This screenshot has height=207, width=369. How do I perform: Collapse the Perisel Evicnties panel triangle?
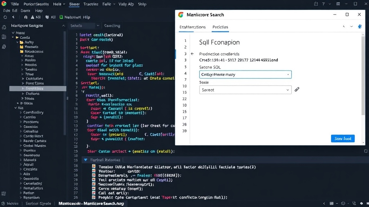[86, 160]
